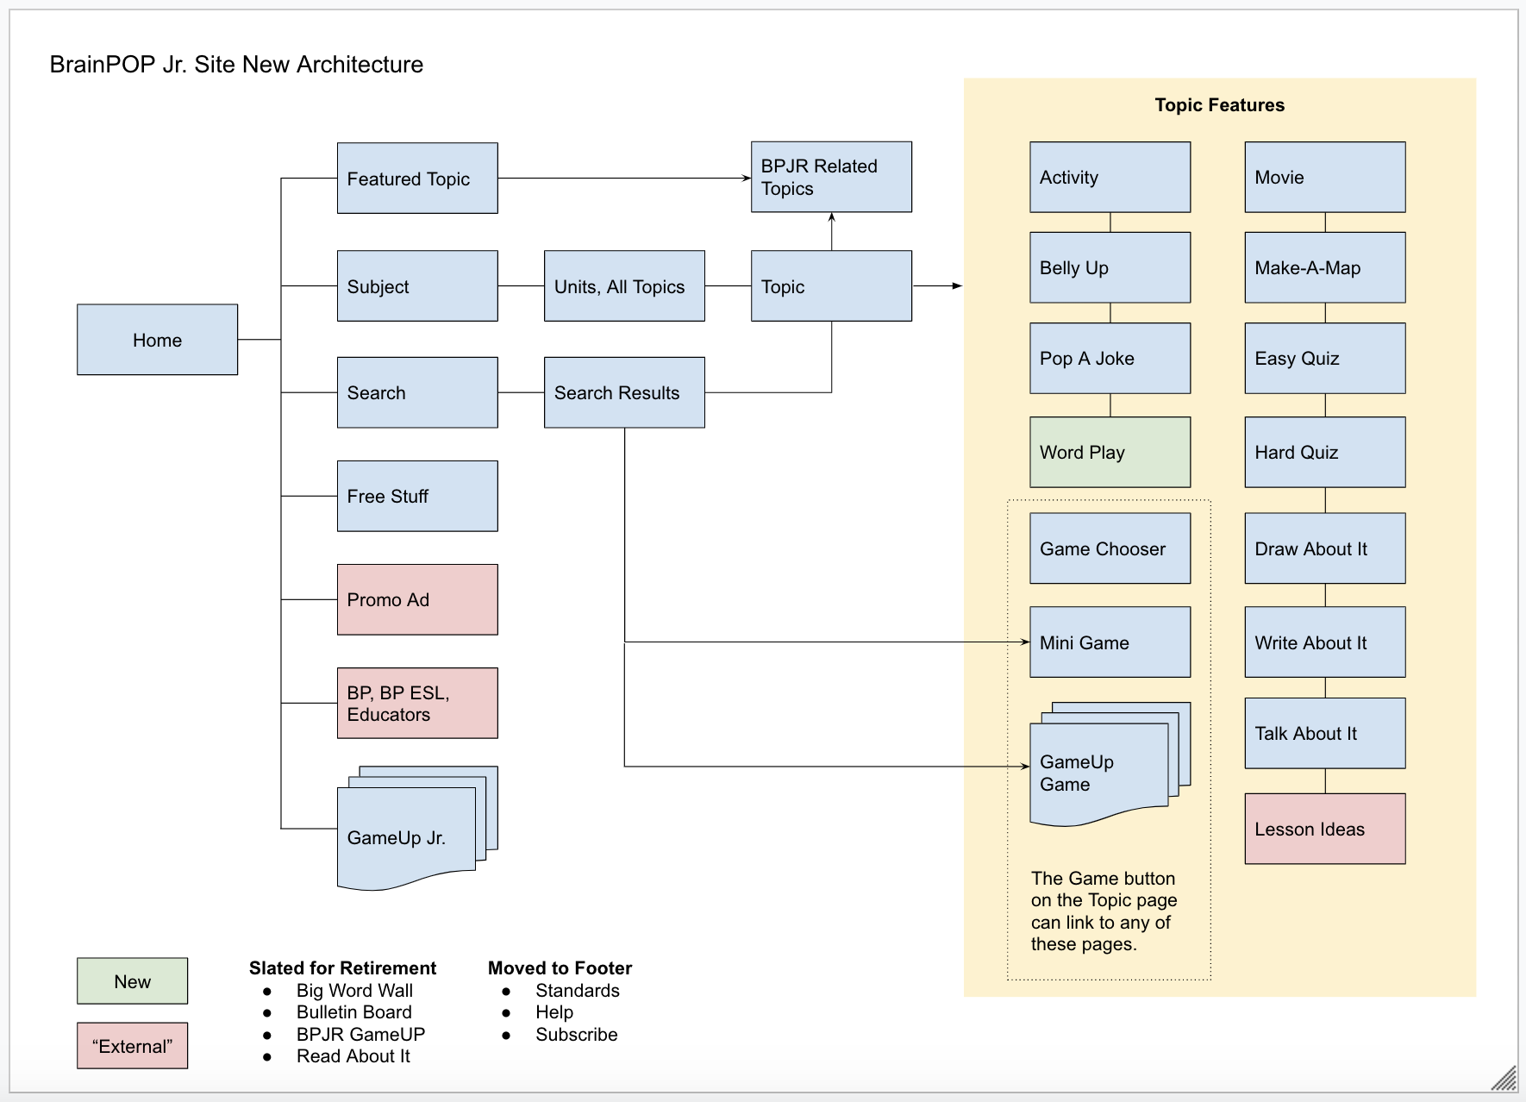Click the Mini Game box
Screen dimensions: 1526x1102
coord(1110,642)
